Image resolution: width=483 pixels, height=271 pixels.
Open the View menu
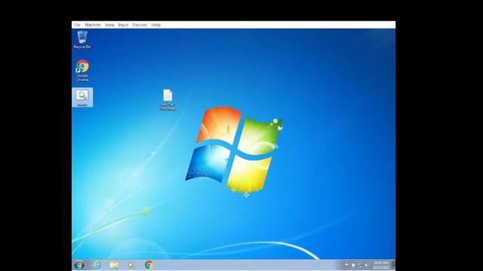point(109,25)
